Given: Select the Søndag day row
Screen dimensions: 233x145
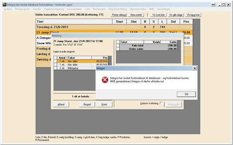Looking at the screenshot, I should tap(43, 59).
